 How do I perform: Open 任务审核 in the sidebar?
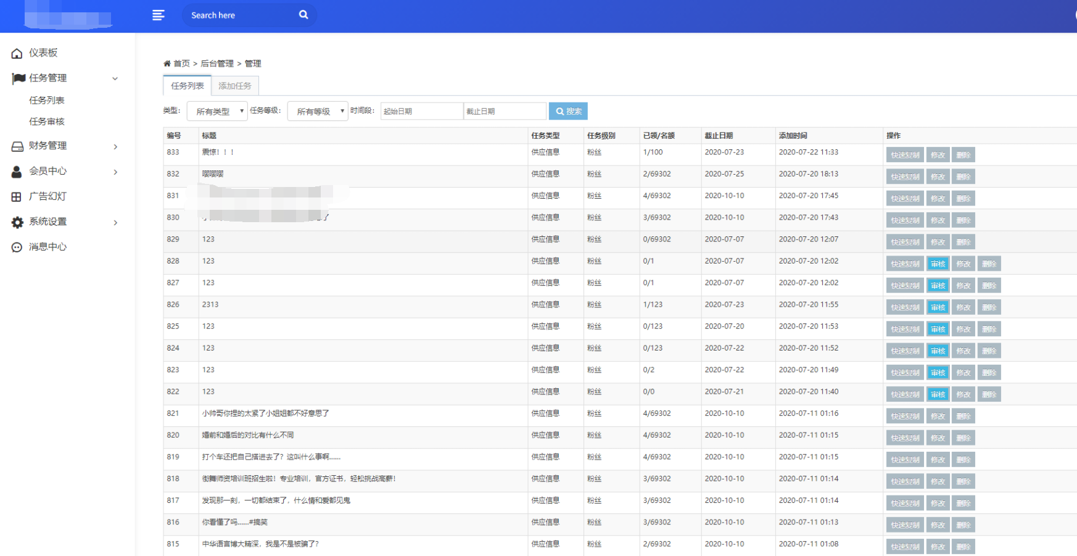(47, 122)
